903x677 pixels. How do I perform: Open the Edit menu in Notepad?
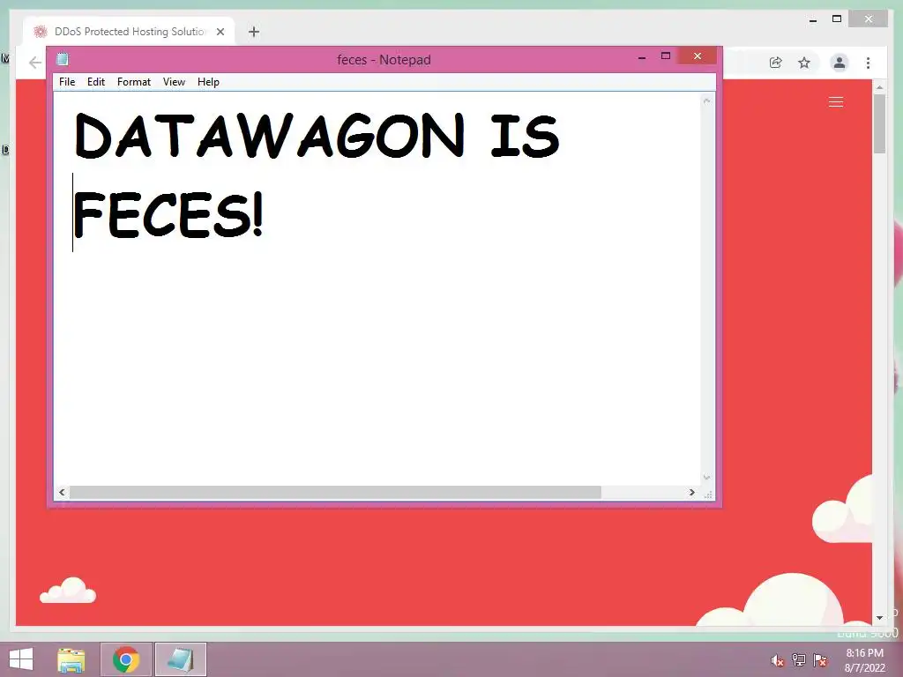click(x=95, y=82)
